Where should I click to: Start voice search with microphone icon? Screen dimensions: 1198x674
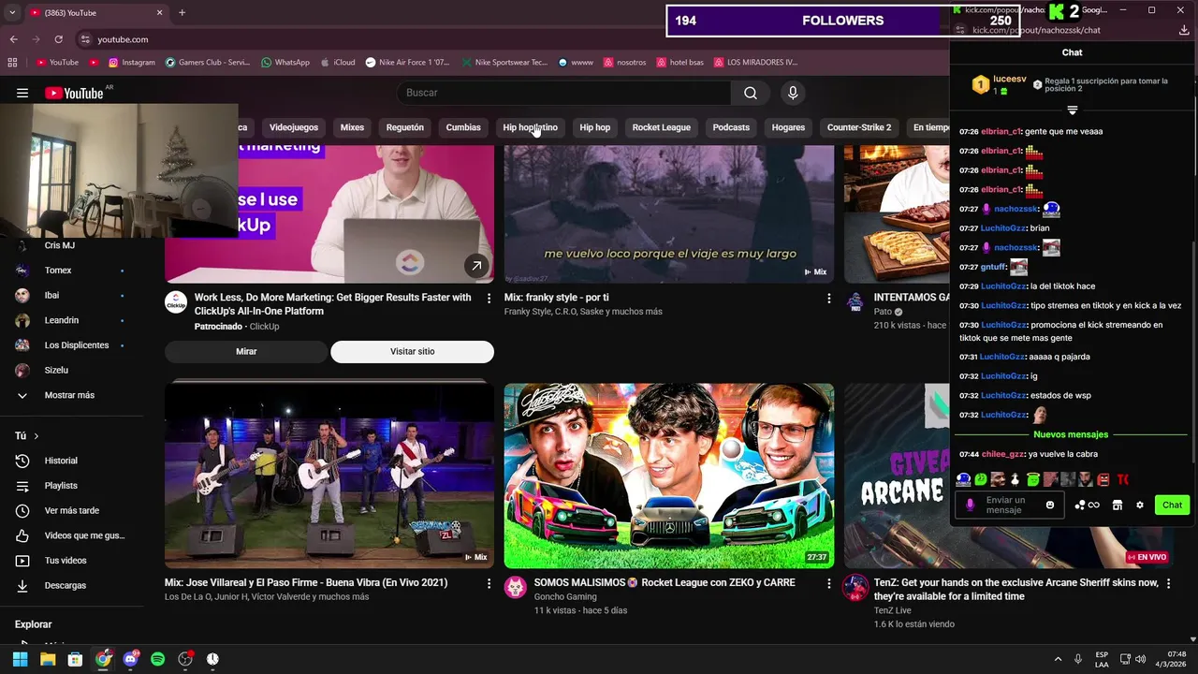point(793,93)
